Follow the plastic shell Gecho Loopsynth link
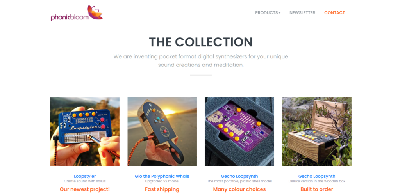 click(239, 176)
